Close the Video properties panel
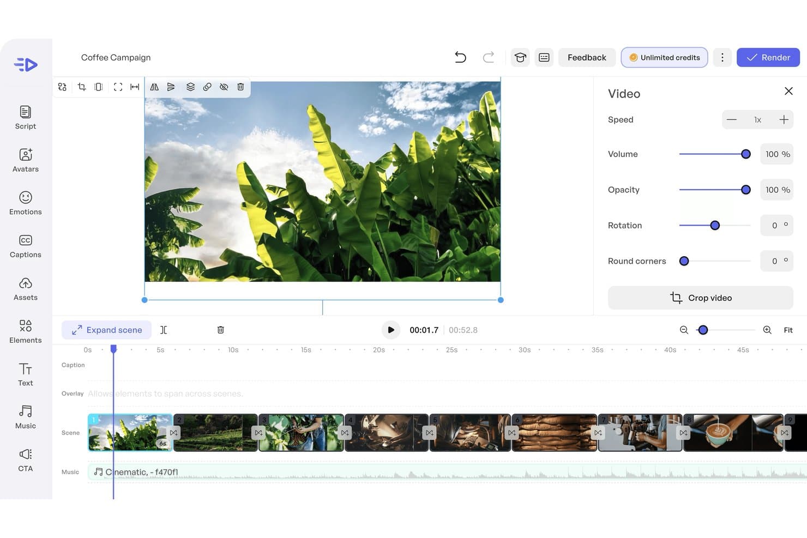 [x=788, y=91]
